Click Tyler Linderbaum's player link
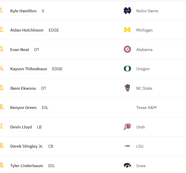186x173 pixels. (27, 166)
